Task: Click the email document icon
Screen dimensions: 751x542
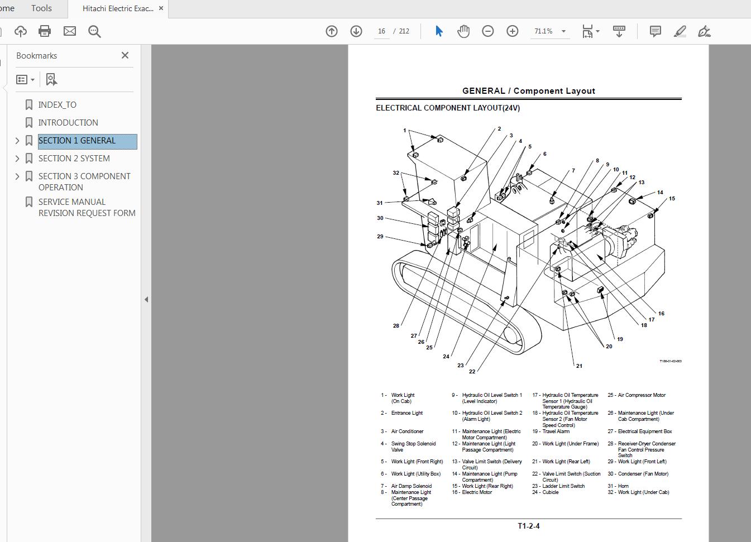Action: tap(69, 31)
